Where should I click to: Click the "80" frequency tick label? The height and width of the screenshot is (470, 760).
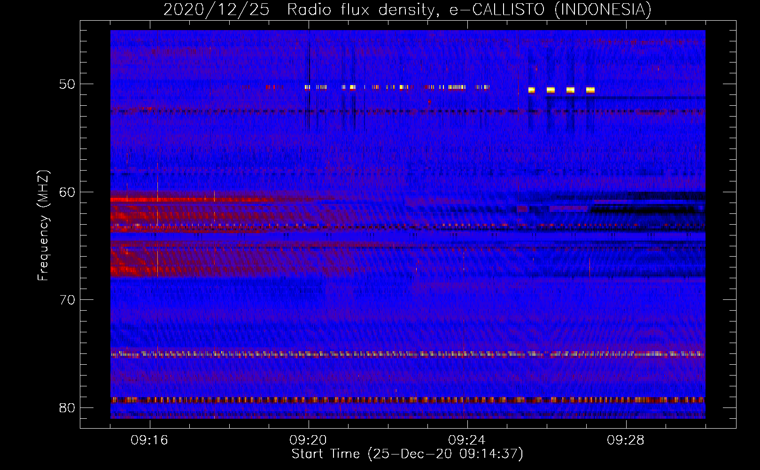[x=67, y=407]
